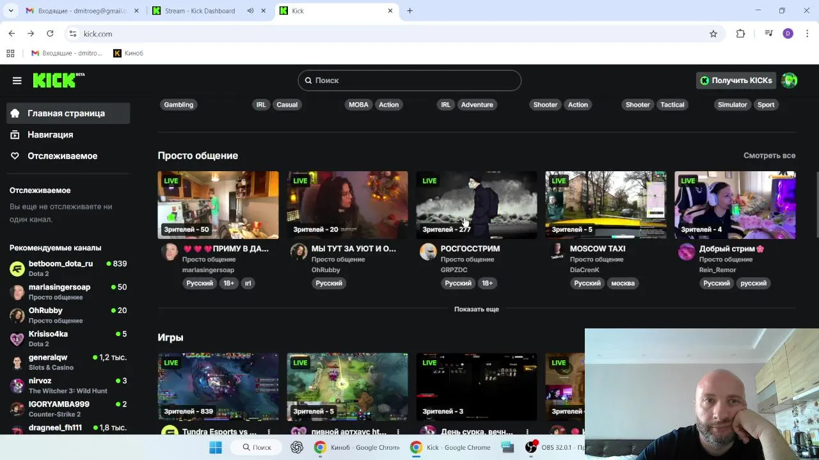The image size is (819, 460).
Task: Open the РОСГОССТРИМ stream thumbnail
Action: click(477, 205)
